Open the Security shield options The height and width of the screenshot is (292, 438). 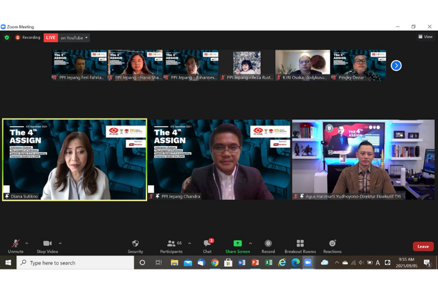pyautogui.click(x=135, y=244)
